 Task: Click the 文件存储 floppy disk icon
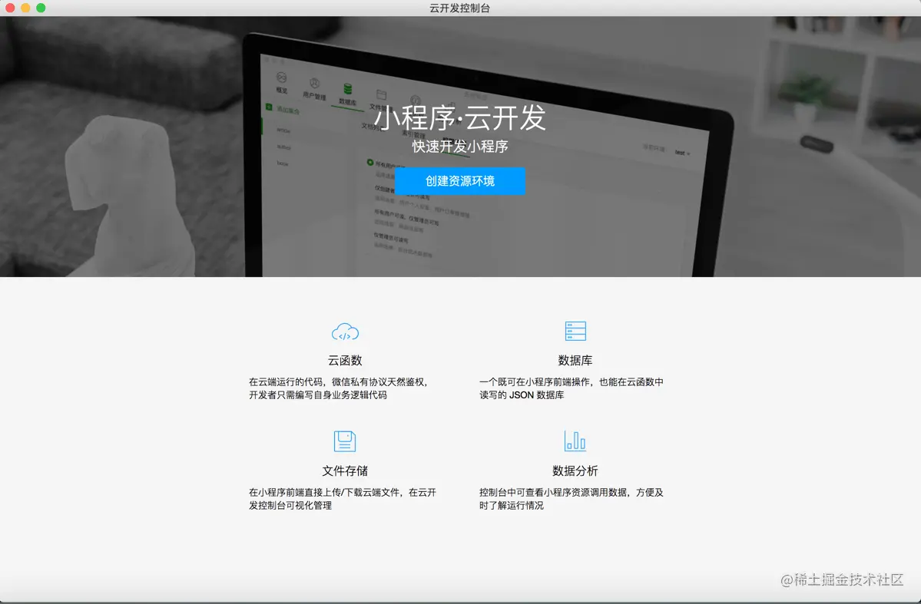(x=345, y=441)
